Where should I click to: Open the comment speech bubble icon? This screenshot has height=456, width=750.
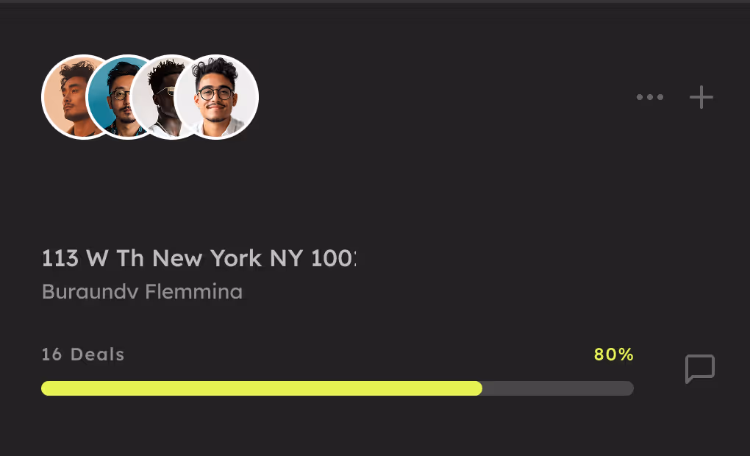(x=700, y=368)
